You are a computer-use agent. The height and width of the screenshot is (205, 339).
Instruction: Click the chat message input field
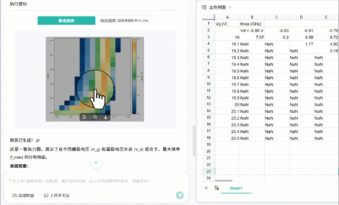(94, 181)
